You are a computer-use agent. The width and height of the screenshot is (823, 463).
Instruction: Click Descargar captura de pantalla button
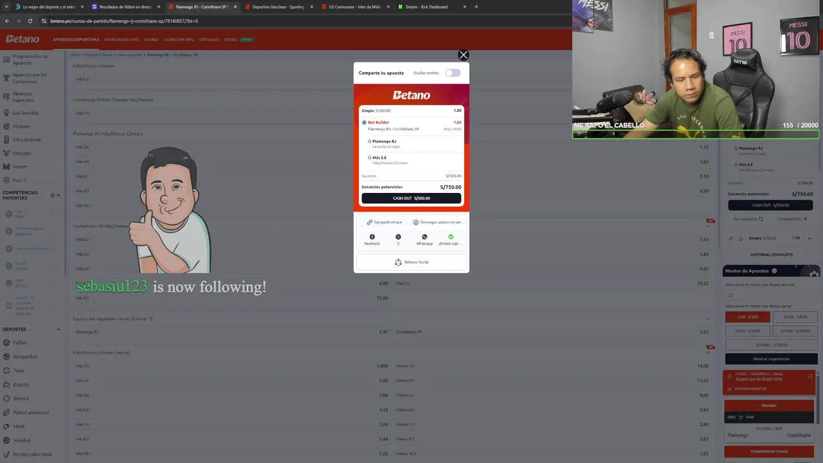tap(438, 222)
